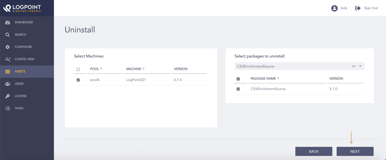Click the Search magnifier icon in sidebar
The width and height of the screenshot is (386, 160).
pyautogui.click(x=8, y=35)
